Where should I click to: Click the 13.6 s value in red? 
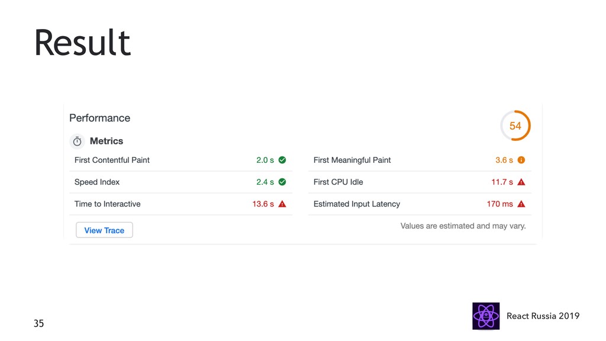click(263, 204)
